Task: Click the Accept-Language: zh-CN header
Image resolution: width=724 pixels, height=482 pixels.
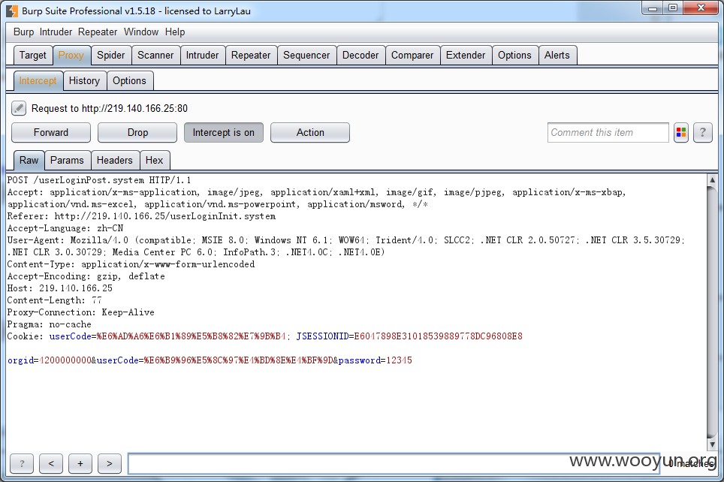Action: [65, 228]
